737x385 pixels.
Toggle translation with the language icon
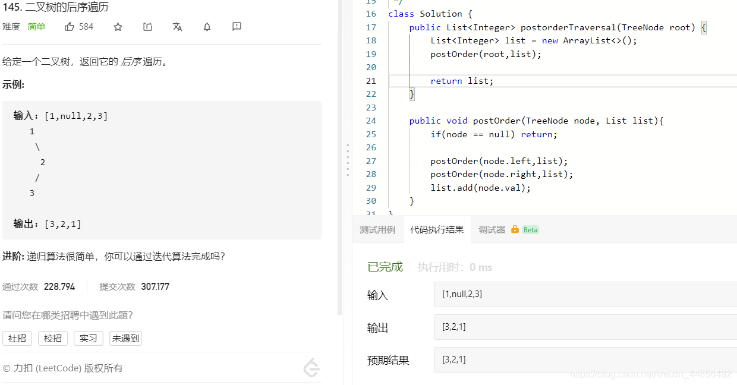[177, 27]
